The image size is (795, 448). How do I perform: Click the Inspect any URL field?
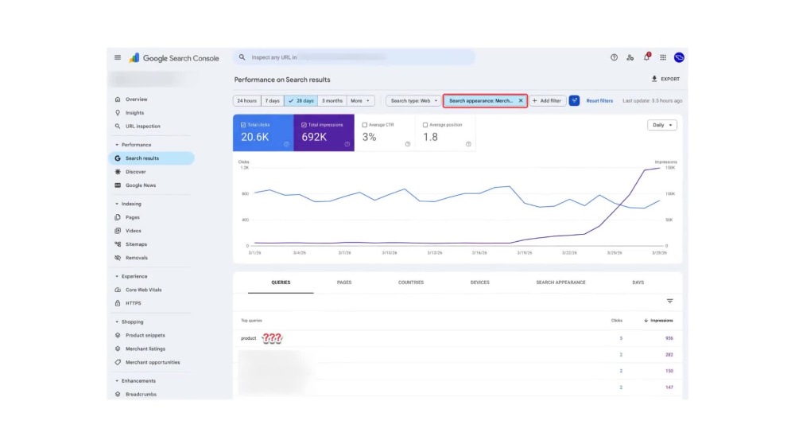click(x=354, y=57)
